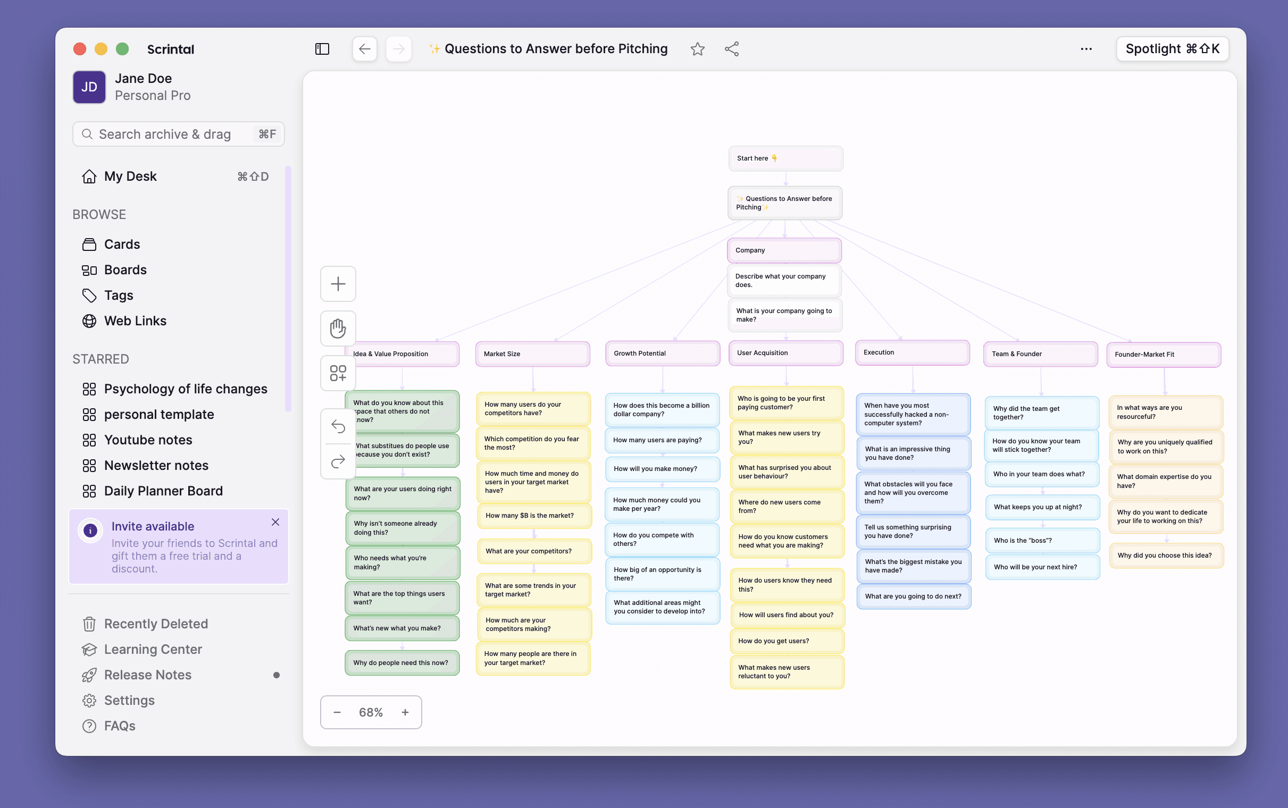
Task: Open Cards in the Browse section
Action: (122, 244)
